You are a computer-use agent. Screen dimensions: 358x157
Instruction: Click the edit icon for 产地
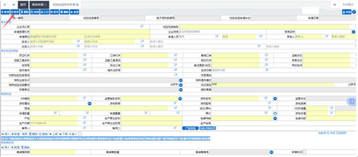point(85,118)
